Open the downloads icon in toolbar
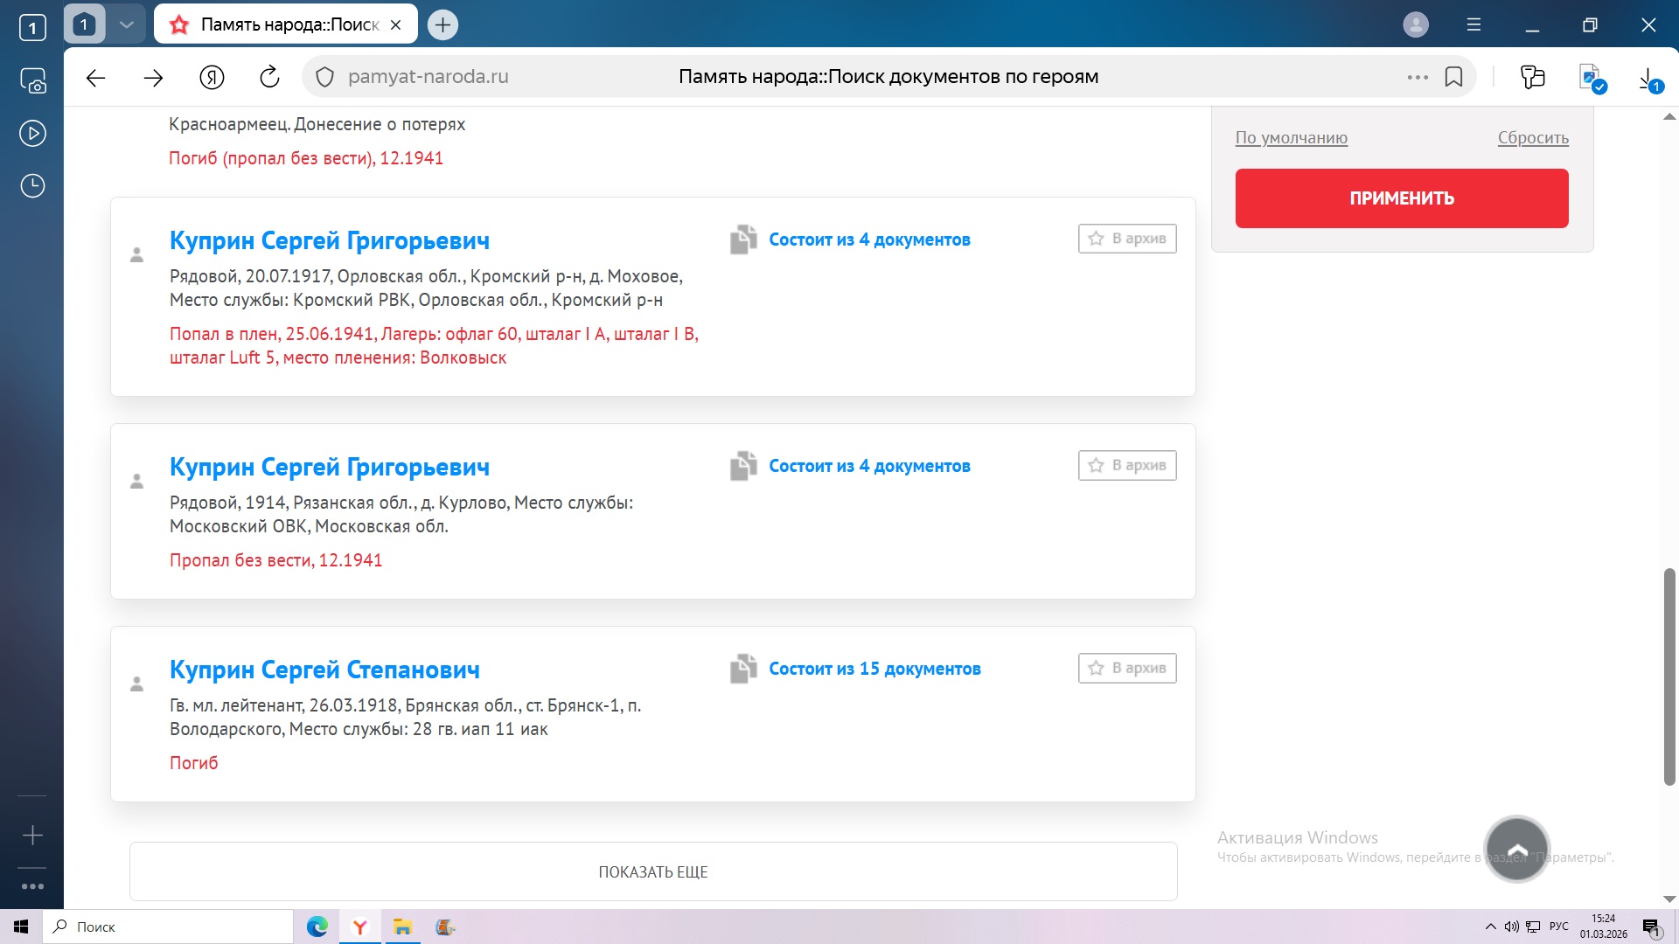This screenshot has width=1679, height=944. (1648, 79)
